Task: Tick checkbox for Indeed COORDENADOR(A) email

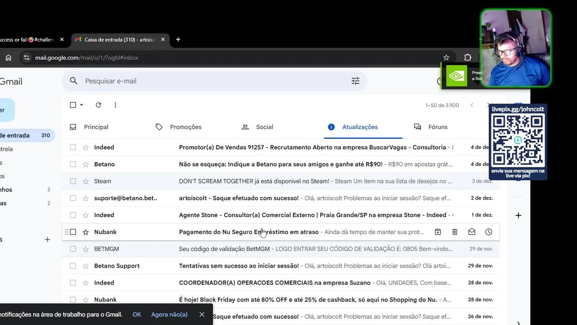Action: pos(73,283)
